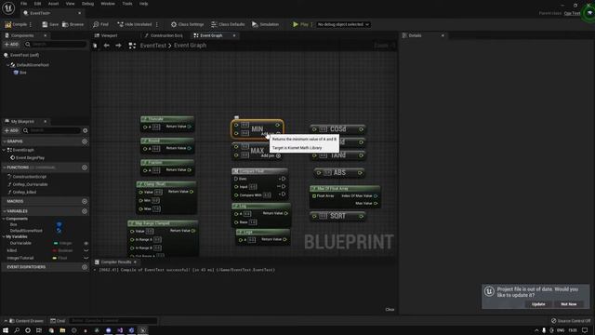
Task: Click killed boolean type color pill
Action: [x=55, y=250]
